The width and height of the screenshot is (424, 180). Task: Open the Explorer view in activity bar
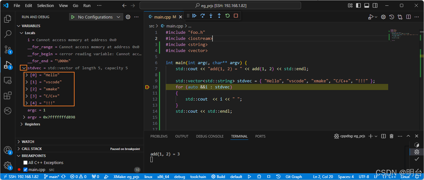[7, 19]
